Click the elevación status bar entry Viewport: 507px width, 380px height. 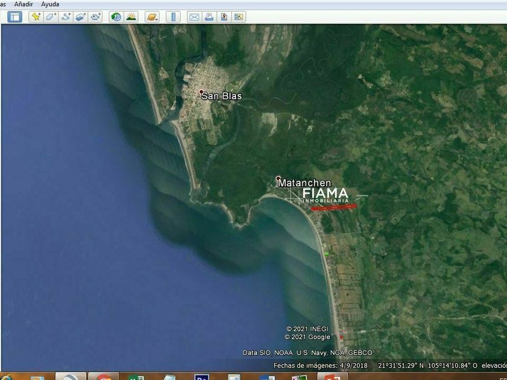coord(494,366)
